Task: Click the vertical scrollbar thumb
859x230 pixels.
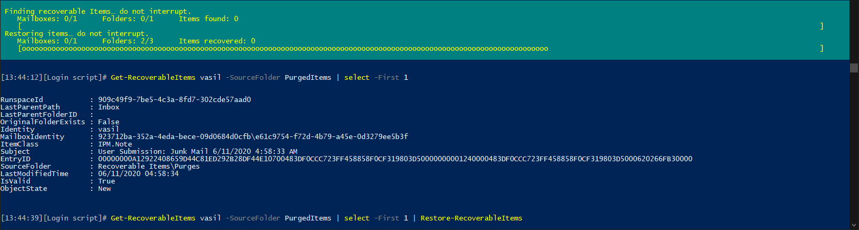Action: pos(854,68)
